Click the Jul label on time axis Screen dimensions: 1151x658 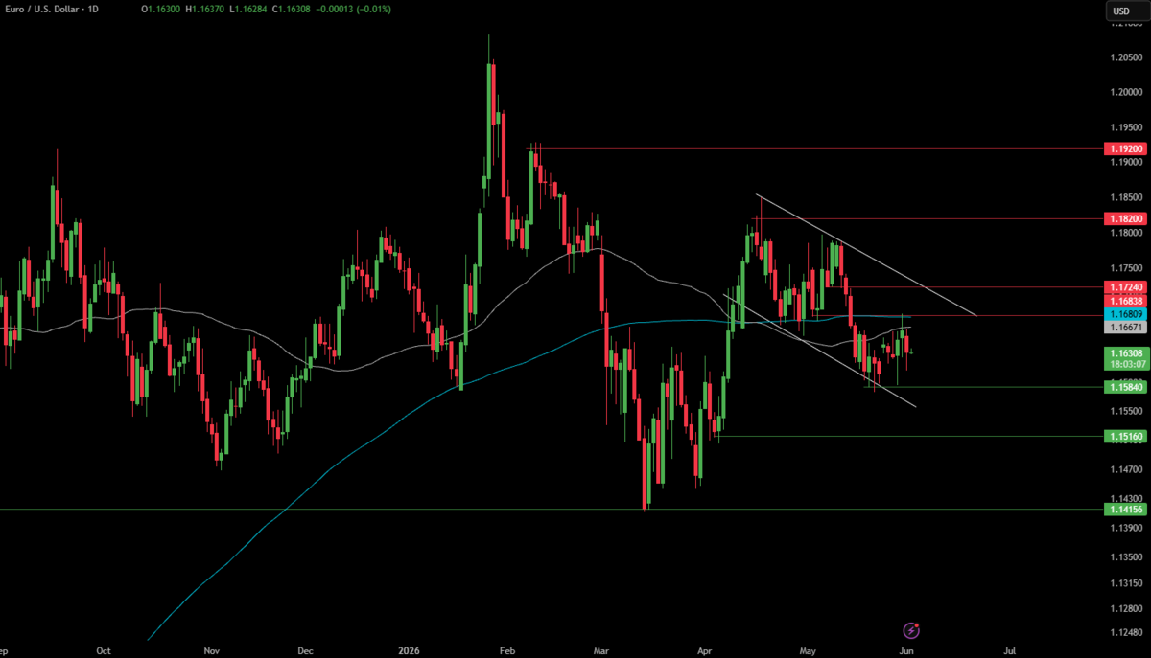point(1009,649)
